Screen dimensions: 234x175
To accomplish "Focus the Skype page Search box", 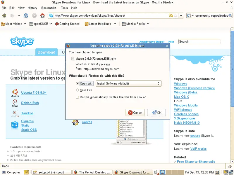I will click(199, 42).
